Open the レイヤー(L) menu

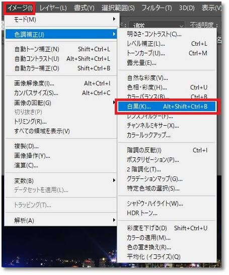click(53, 8)
